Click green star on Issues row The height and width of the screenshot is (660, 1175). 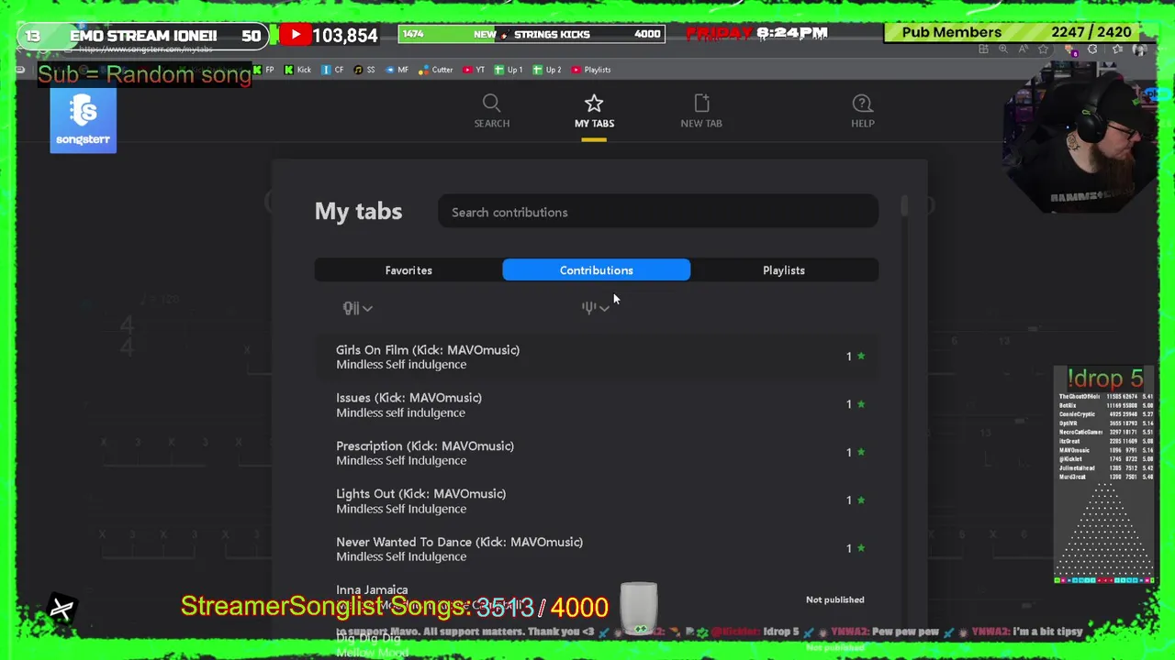point(861,403)
